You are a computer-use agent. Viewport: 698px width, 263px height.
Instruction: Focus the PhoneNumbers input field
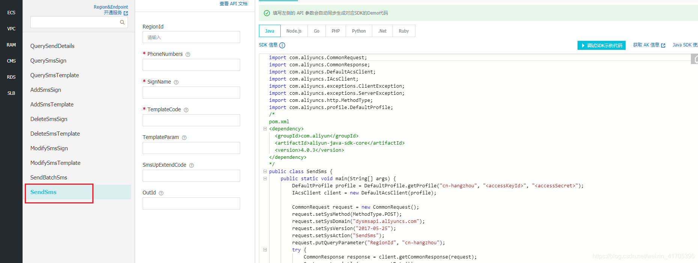coord(191,65)
